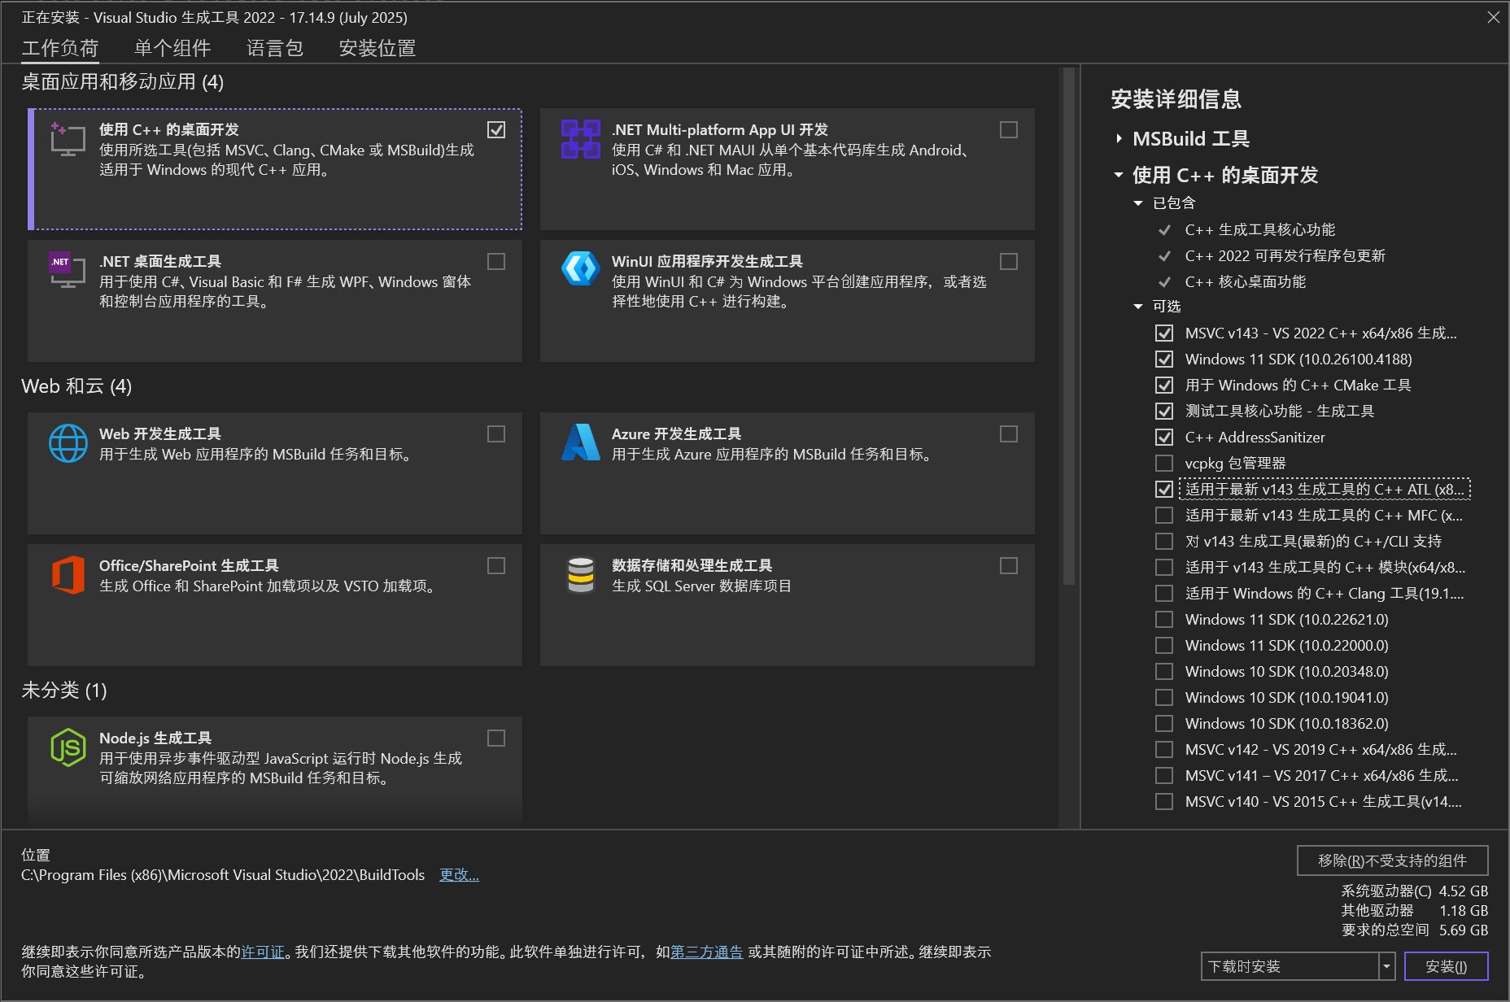Viewport: 1510px width, 1002px height.
Task: Click the Web development globe icon
Action: (68, 443)
